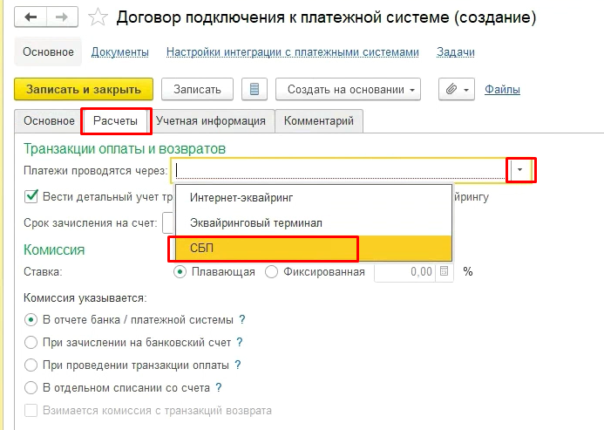Show help for 'При проведении транзакции оплаты'

tap(238, 365)
